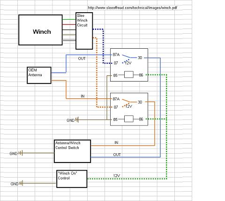Click the OUT label near the OEM Antenna wire
225x201 pixels.
(82, 59)
